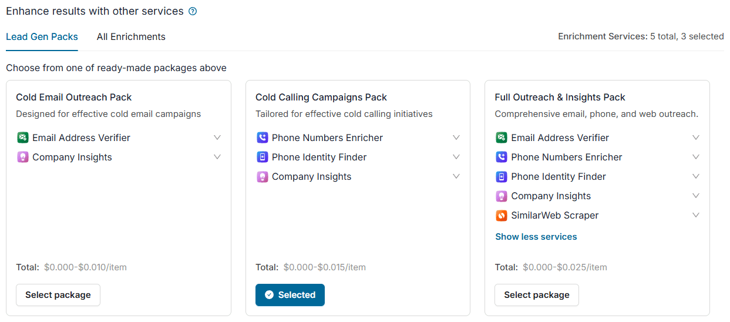Select package for Full Outreach & Insights Pack
Screen dimensions: 730x322
(x=537, y=295)
